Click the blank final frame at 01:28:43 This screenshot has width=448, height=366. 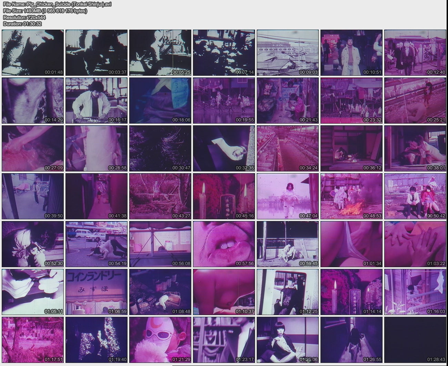415,340
